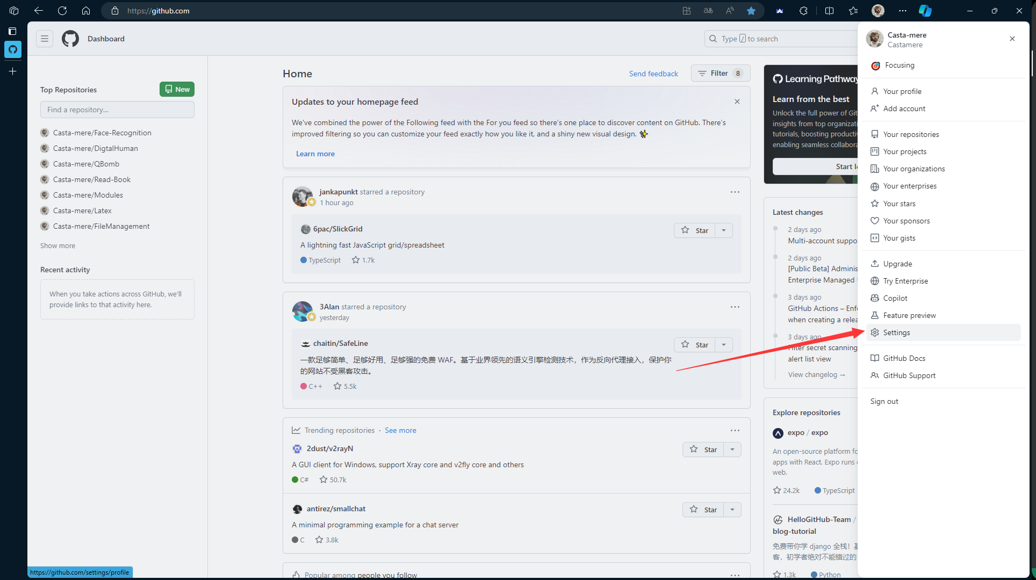This screenshot has width=1036, height=580.
Task: Open Your stars collection
Action: coord(898,204)
